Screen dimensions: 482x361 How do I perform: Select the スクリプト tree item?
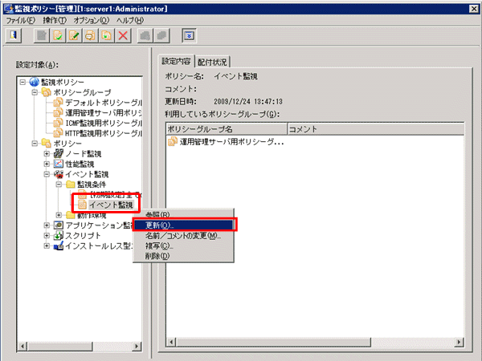tap(83, 236)
